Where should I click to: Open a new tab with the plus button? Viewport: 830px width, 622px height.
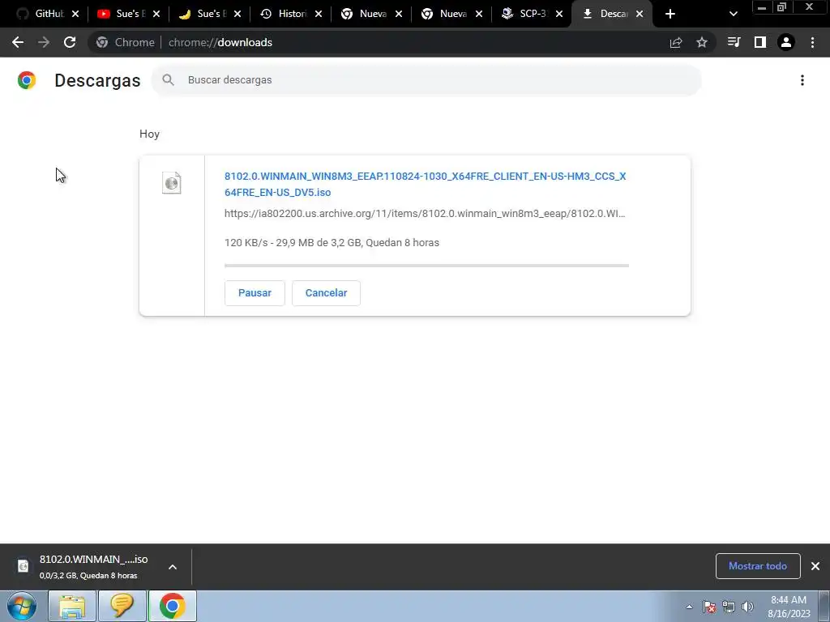point(670,14)
